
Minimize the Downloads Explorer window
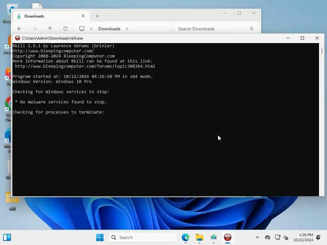point(224,13)
